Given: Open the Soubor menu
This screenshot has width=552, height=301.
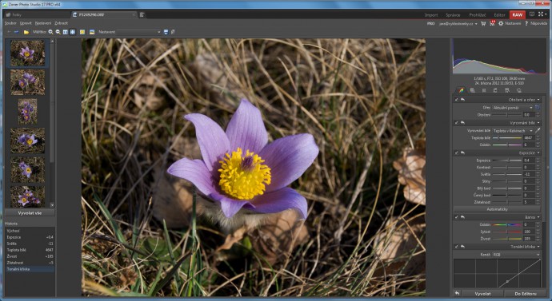Looking at the screenshot, I should click(10, 23).
